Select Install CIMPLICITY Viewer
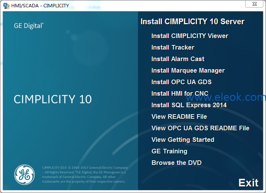 click(190, 36)
